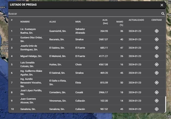Image resolution: width=171 pixels, height=119 pixels.
Task: Click storage value 815.59
Action: point(104,82)
